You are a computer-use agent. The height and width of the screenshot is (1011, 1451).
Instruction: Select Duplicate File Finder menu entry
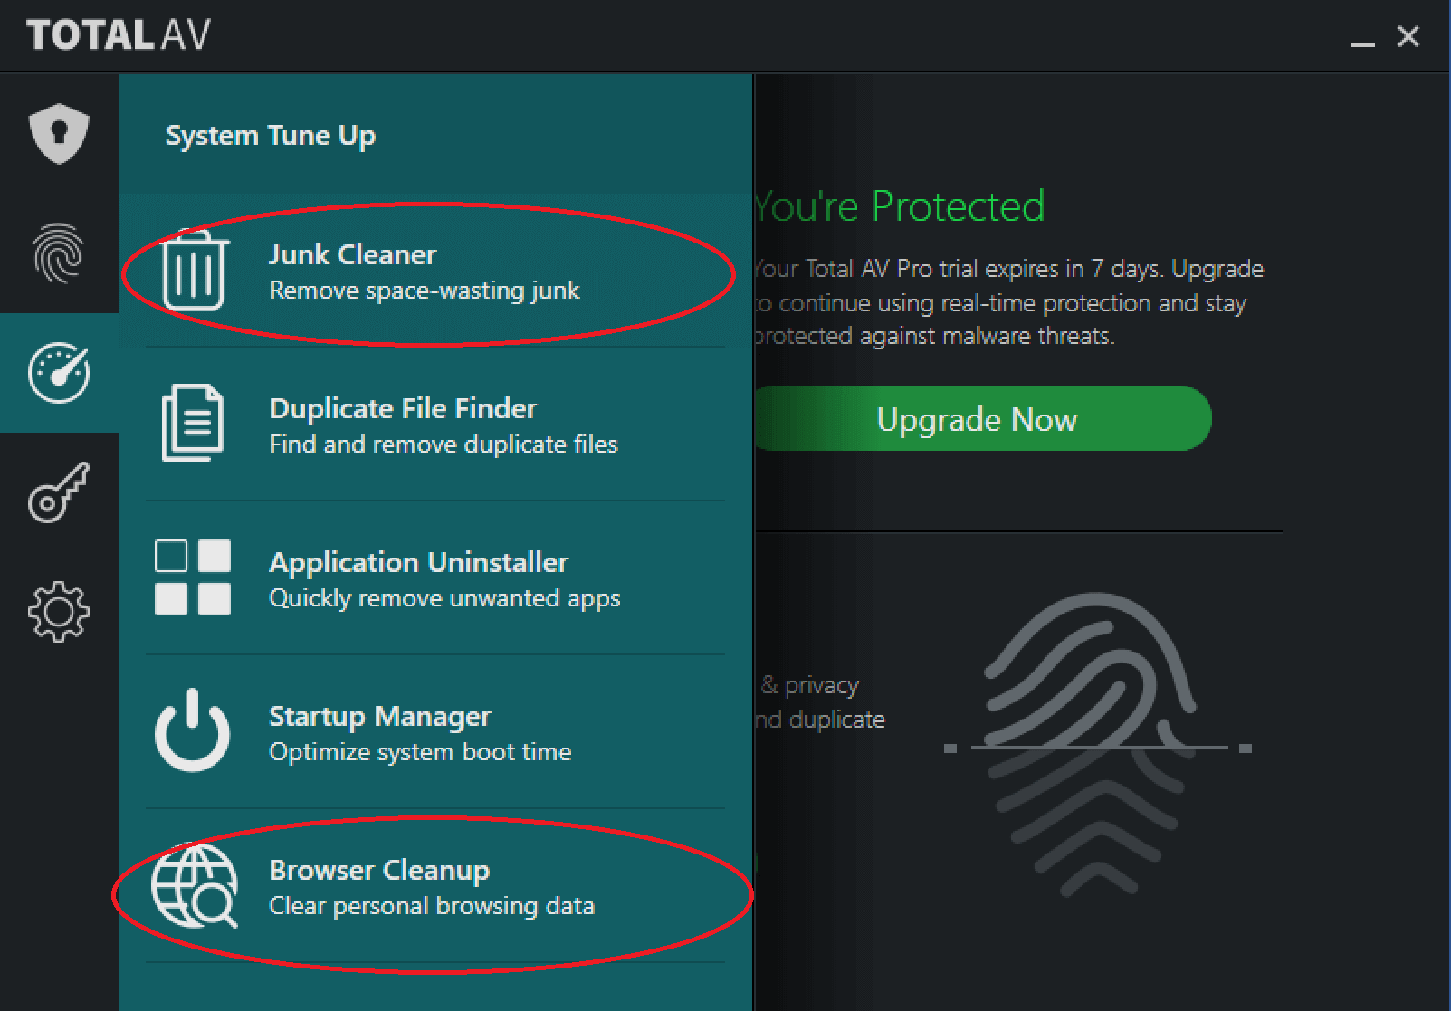coord(435,424)
